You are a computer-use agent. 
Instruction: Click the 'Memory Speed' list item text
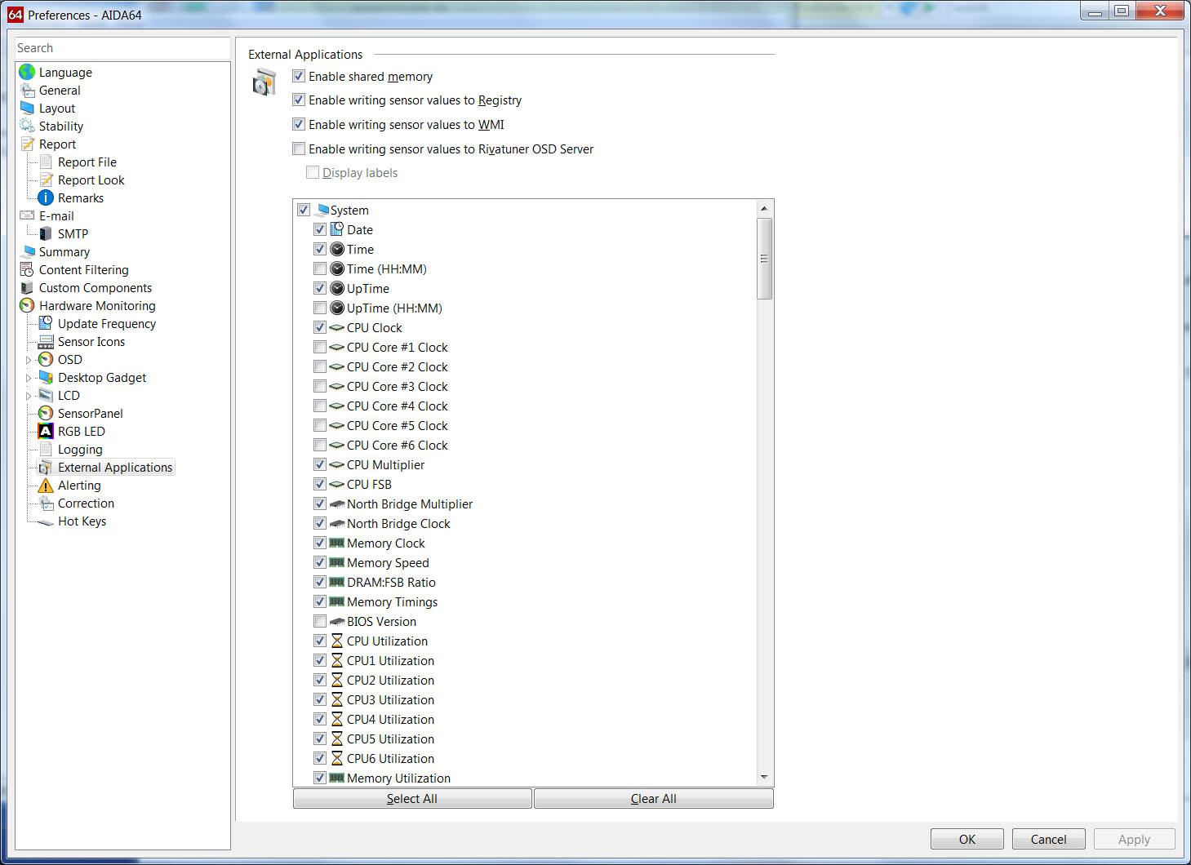click(x=388, y=562)
